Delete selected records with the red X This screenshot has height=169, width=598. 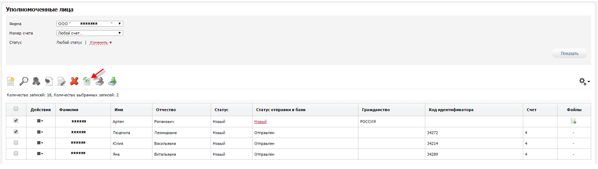pyautogui.click(x=74, y=81)
